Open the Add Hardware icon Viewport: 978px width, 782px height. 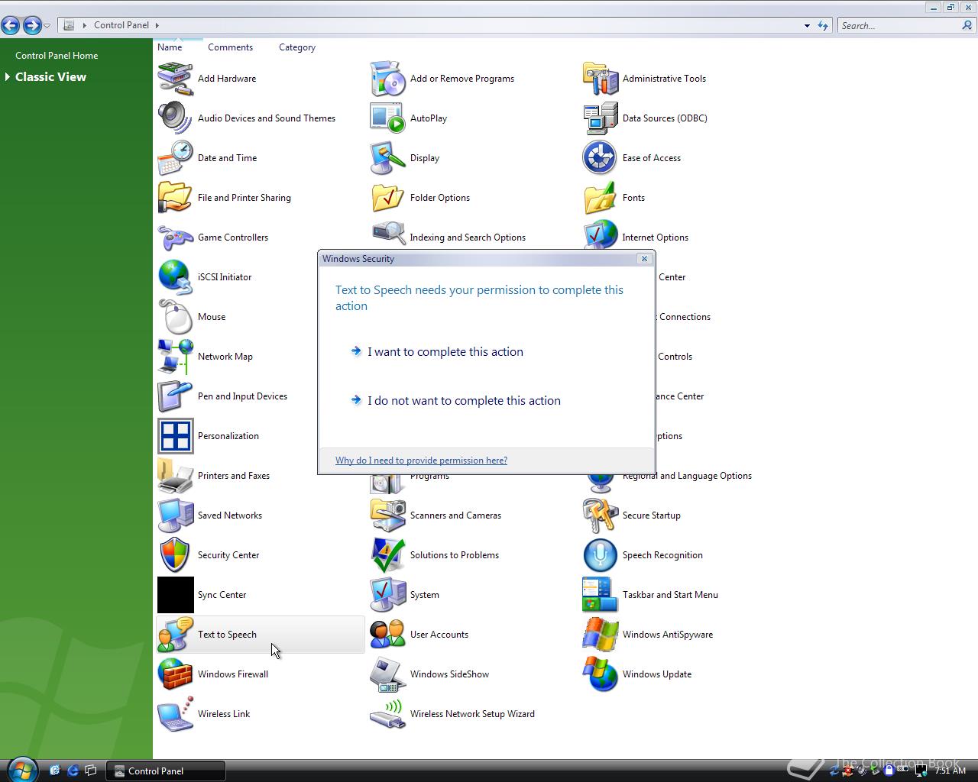[175, 79]
